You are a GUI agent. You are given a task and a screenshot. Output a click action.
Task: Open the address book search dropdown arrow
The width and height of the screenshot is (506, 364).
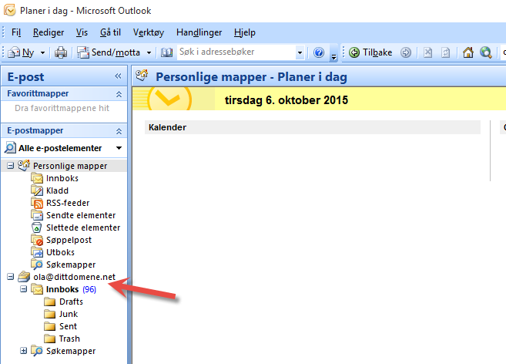(x=300, y=52)
